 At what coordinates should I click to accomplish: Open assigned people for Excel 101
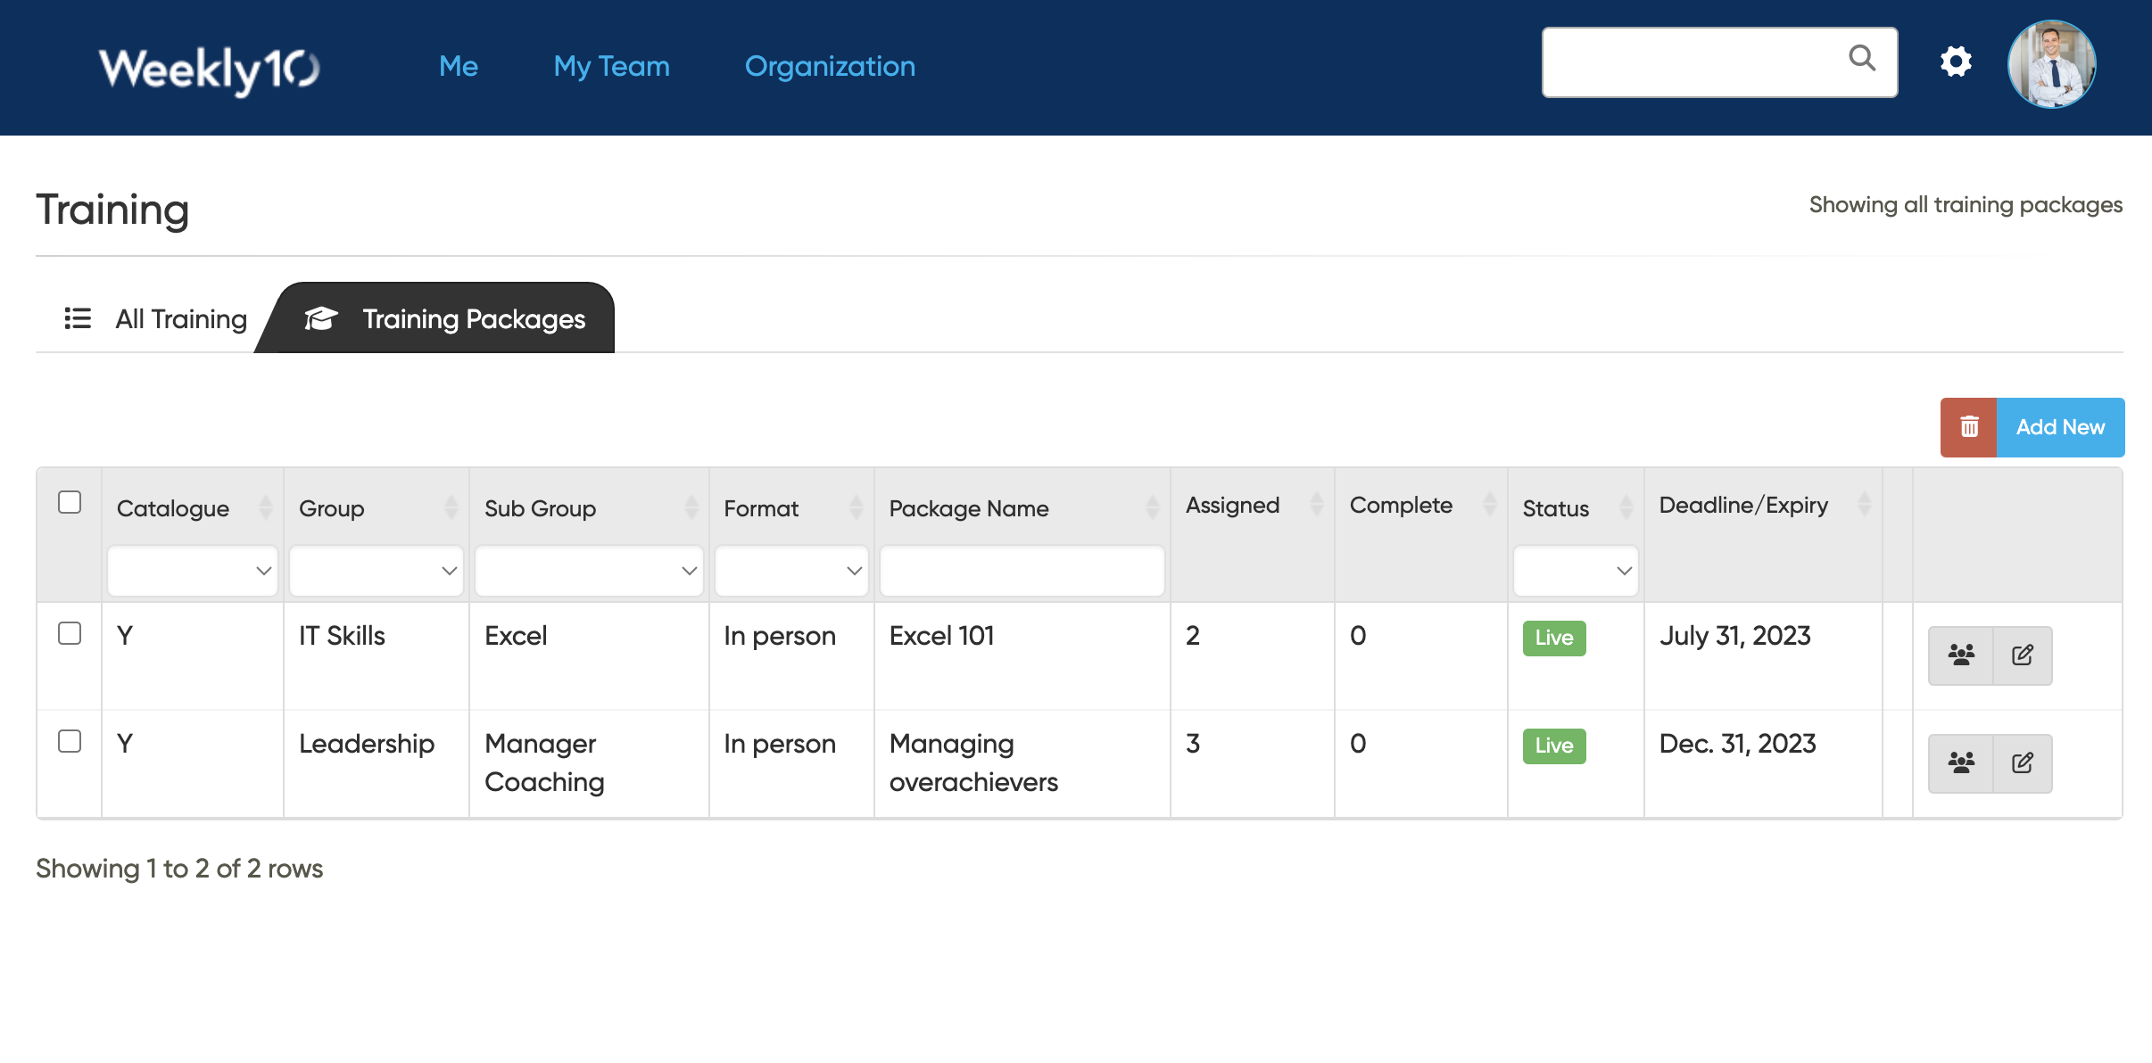pyautogui.click(x=1960, y=655)
